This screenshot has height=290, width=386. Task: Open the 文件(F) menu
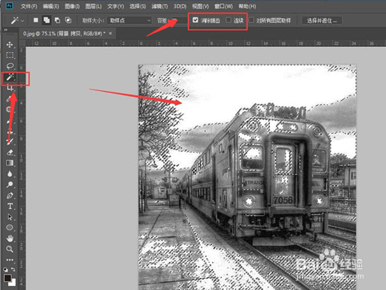(x=29, y=6)
